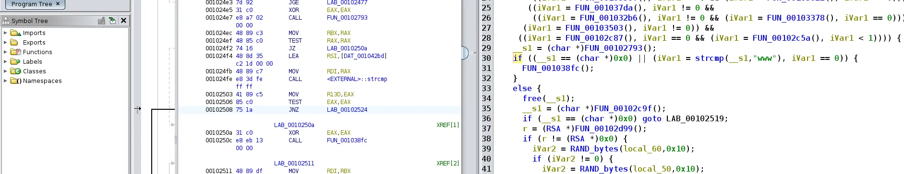The image size is (904, 174).
Task: Select the Namespaces folder icon
Action: (15, 81)
